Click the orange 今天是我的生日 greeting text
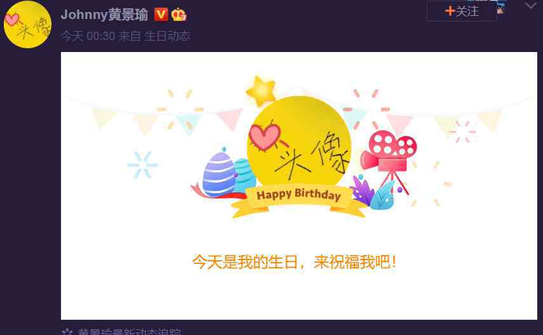543x335 pixels. coord(293,262)
